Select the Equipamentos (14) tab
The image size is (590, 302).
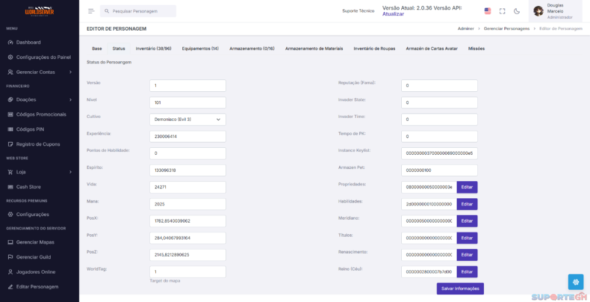point(200,48)
